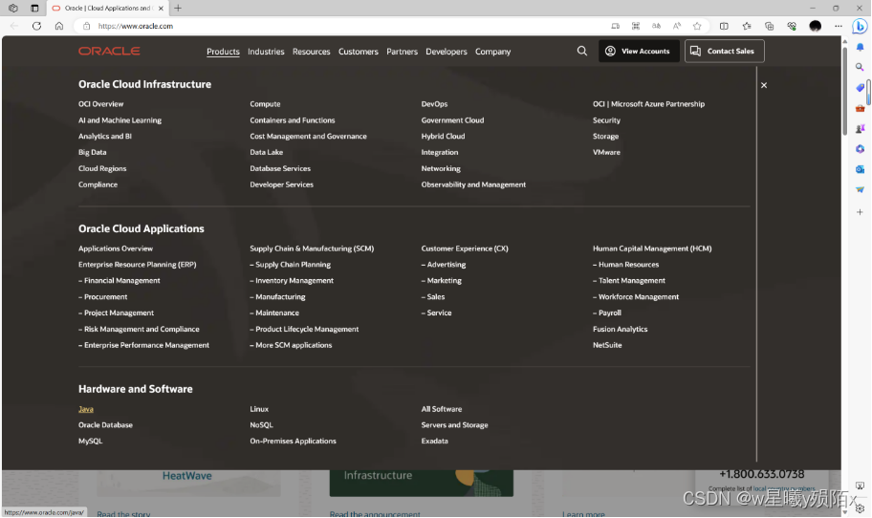Screen dimensions: 872x518
Task: Open Government Cloud link
Action: [452, 120]
